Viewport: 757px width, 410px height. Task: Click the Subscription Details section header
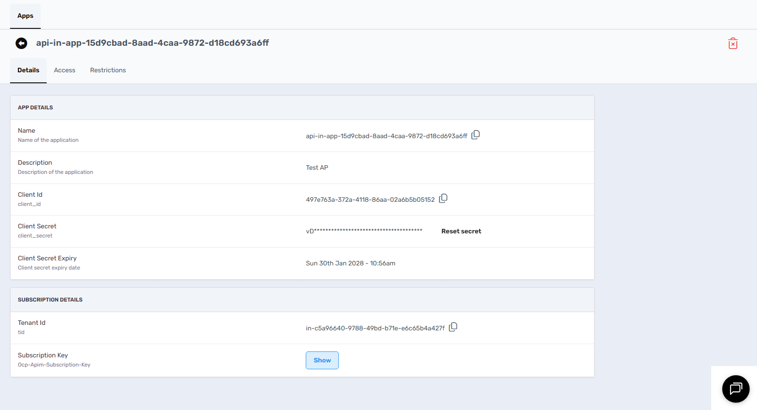50,300
